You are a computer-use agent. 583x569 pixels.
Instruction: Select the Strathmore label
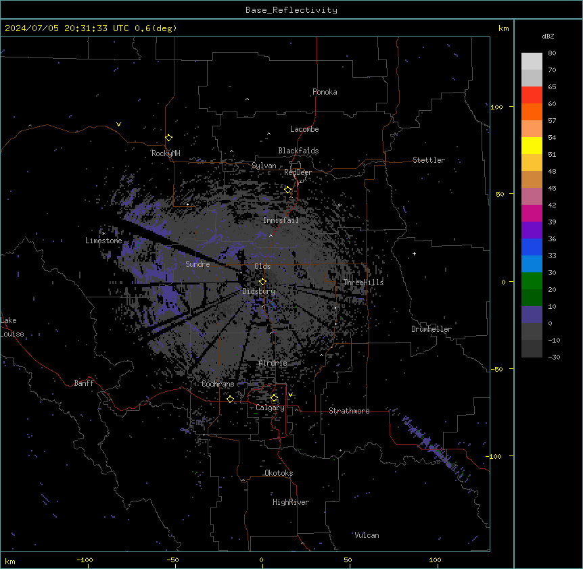tap(349, 411)
